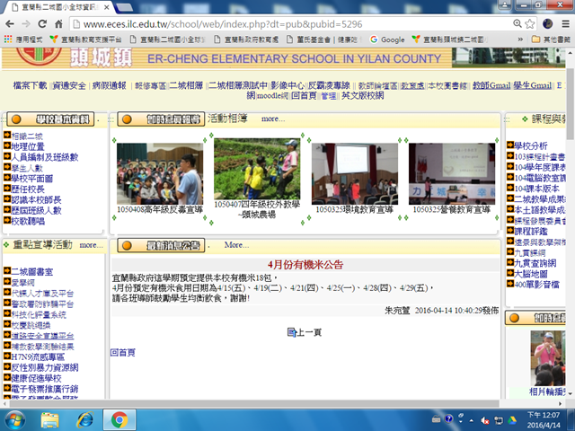
Task: Open the 影像中心 navigation link
Action: 287,85
